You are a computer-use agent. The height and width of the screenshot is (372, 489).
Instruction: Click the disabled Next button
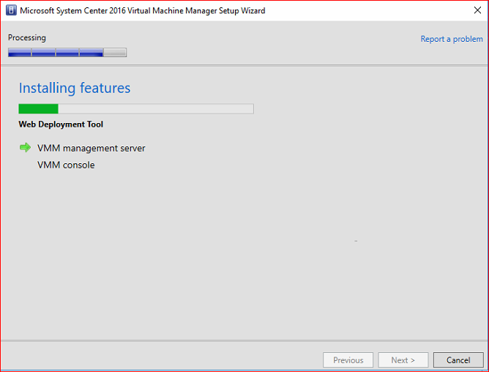(403, 360)
